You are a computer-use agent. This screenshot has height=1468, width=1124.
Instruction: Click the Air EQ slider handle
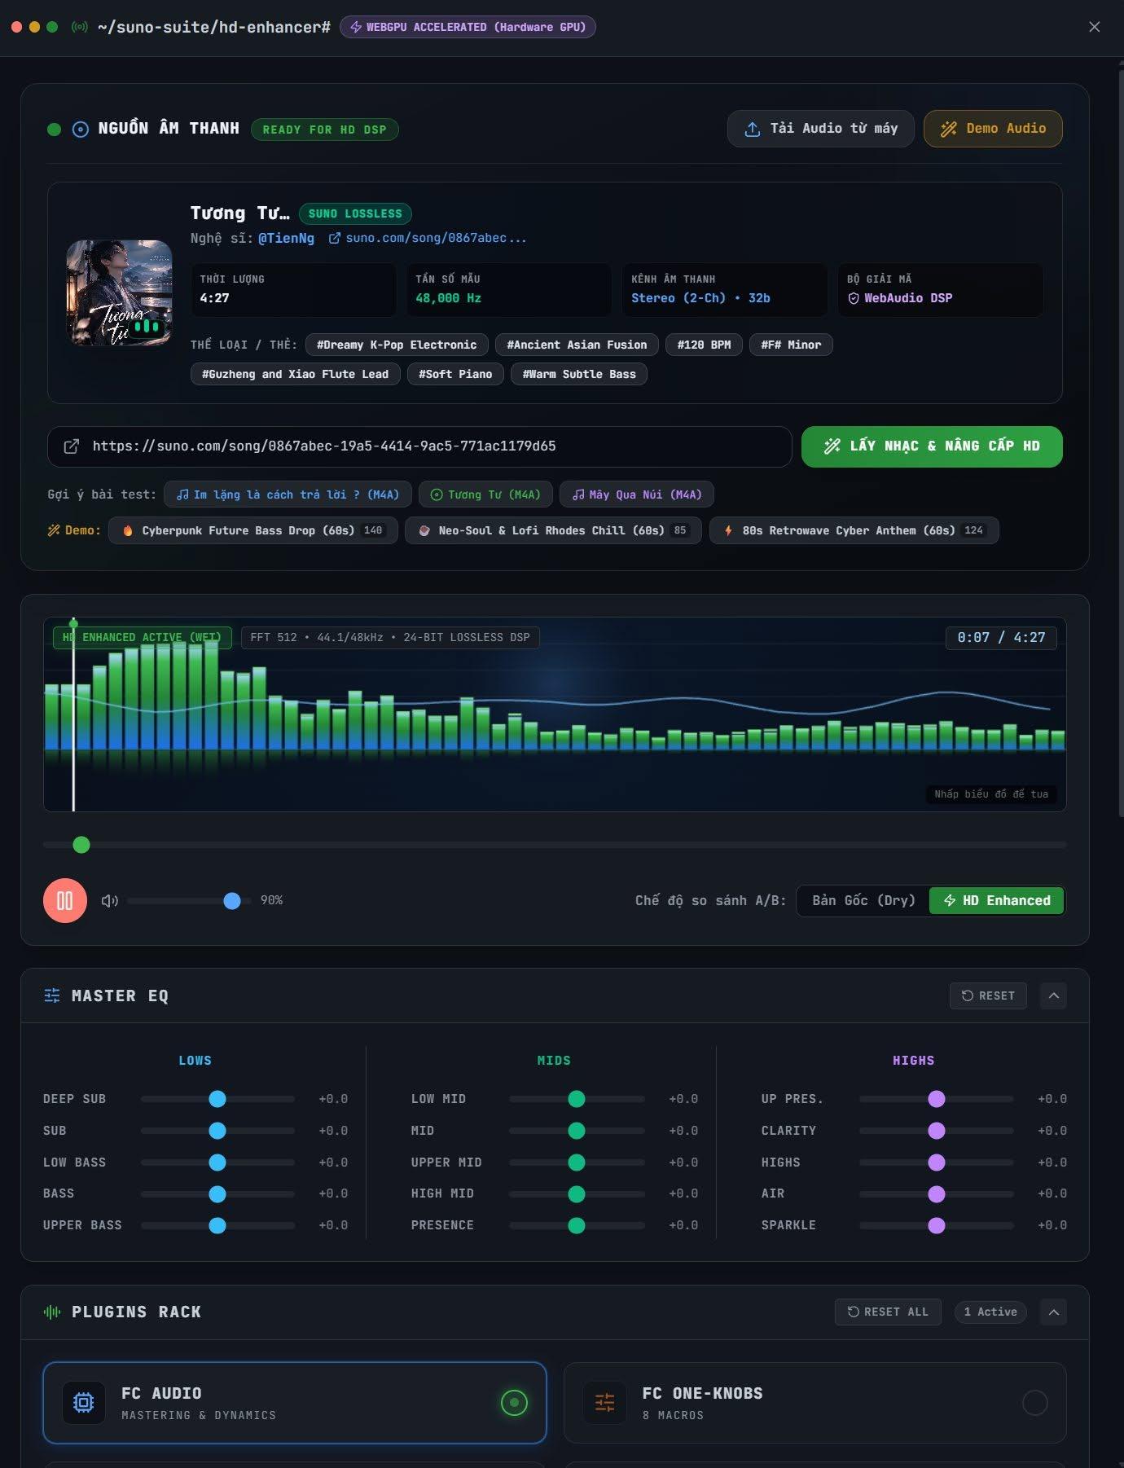click(937, 1193)
